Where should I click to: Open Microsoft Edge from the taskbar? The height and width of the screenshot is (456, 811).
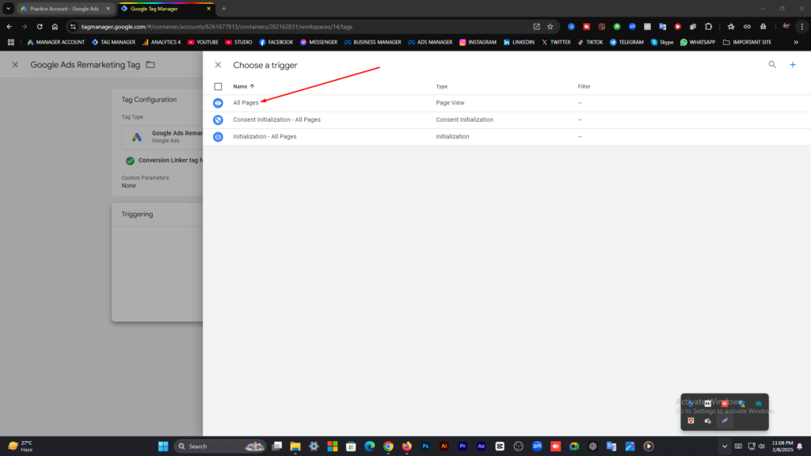tap(369, 446)
